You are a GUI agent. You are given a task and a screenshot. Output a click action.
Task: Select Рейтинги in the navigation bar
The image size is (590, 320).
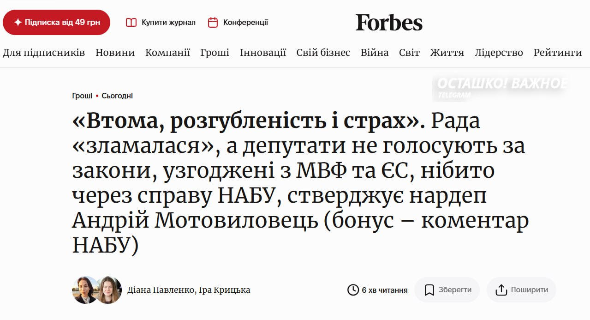pos(558,53)
